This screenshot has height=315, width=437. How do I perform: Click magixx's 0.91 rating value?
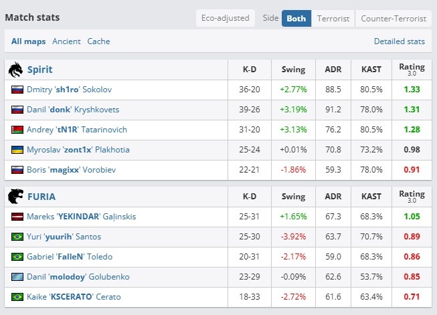click(412, 170)
